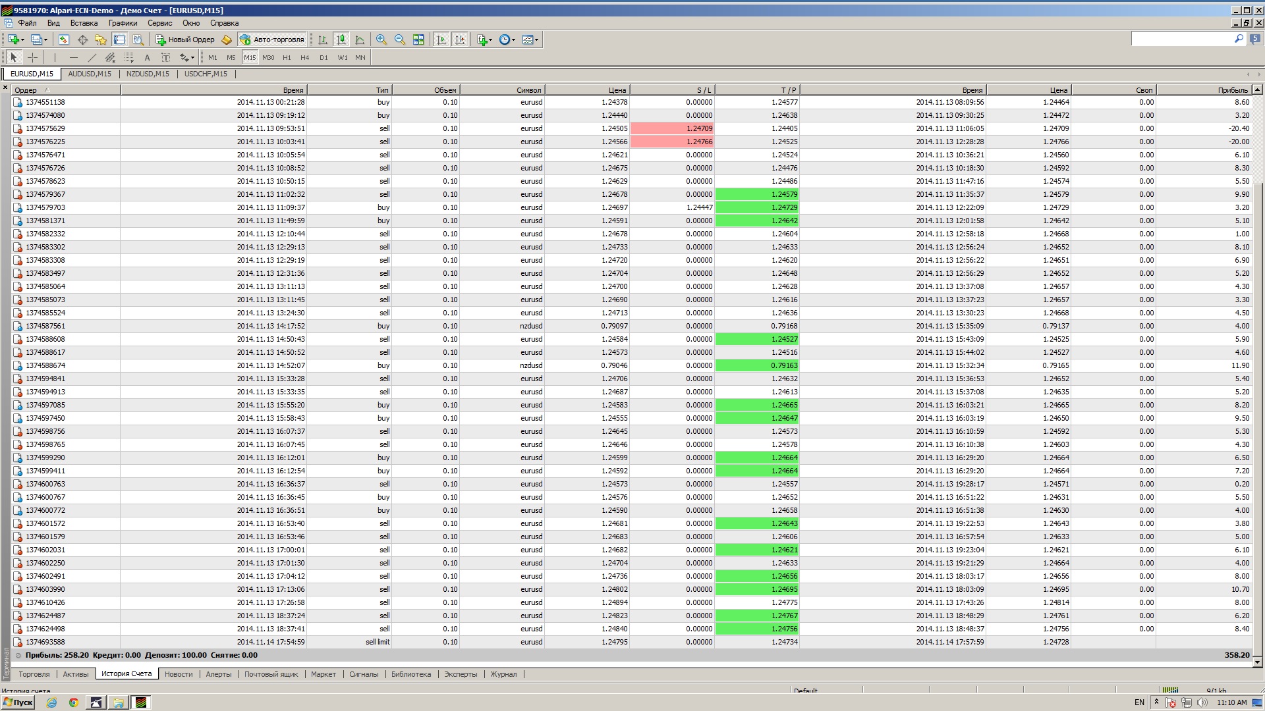Draw a Fibonacci retracement
The image size is (1265, 711).
(x=128, y=57)
